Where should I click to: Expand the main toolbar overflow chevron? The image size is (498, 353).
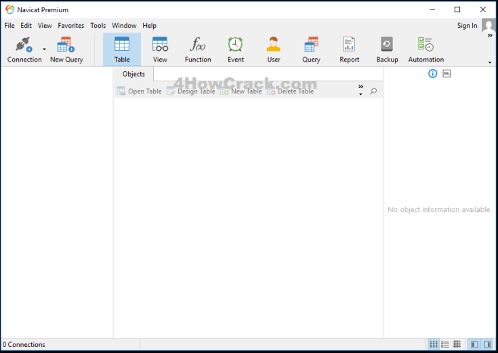(490, 36)
